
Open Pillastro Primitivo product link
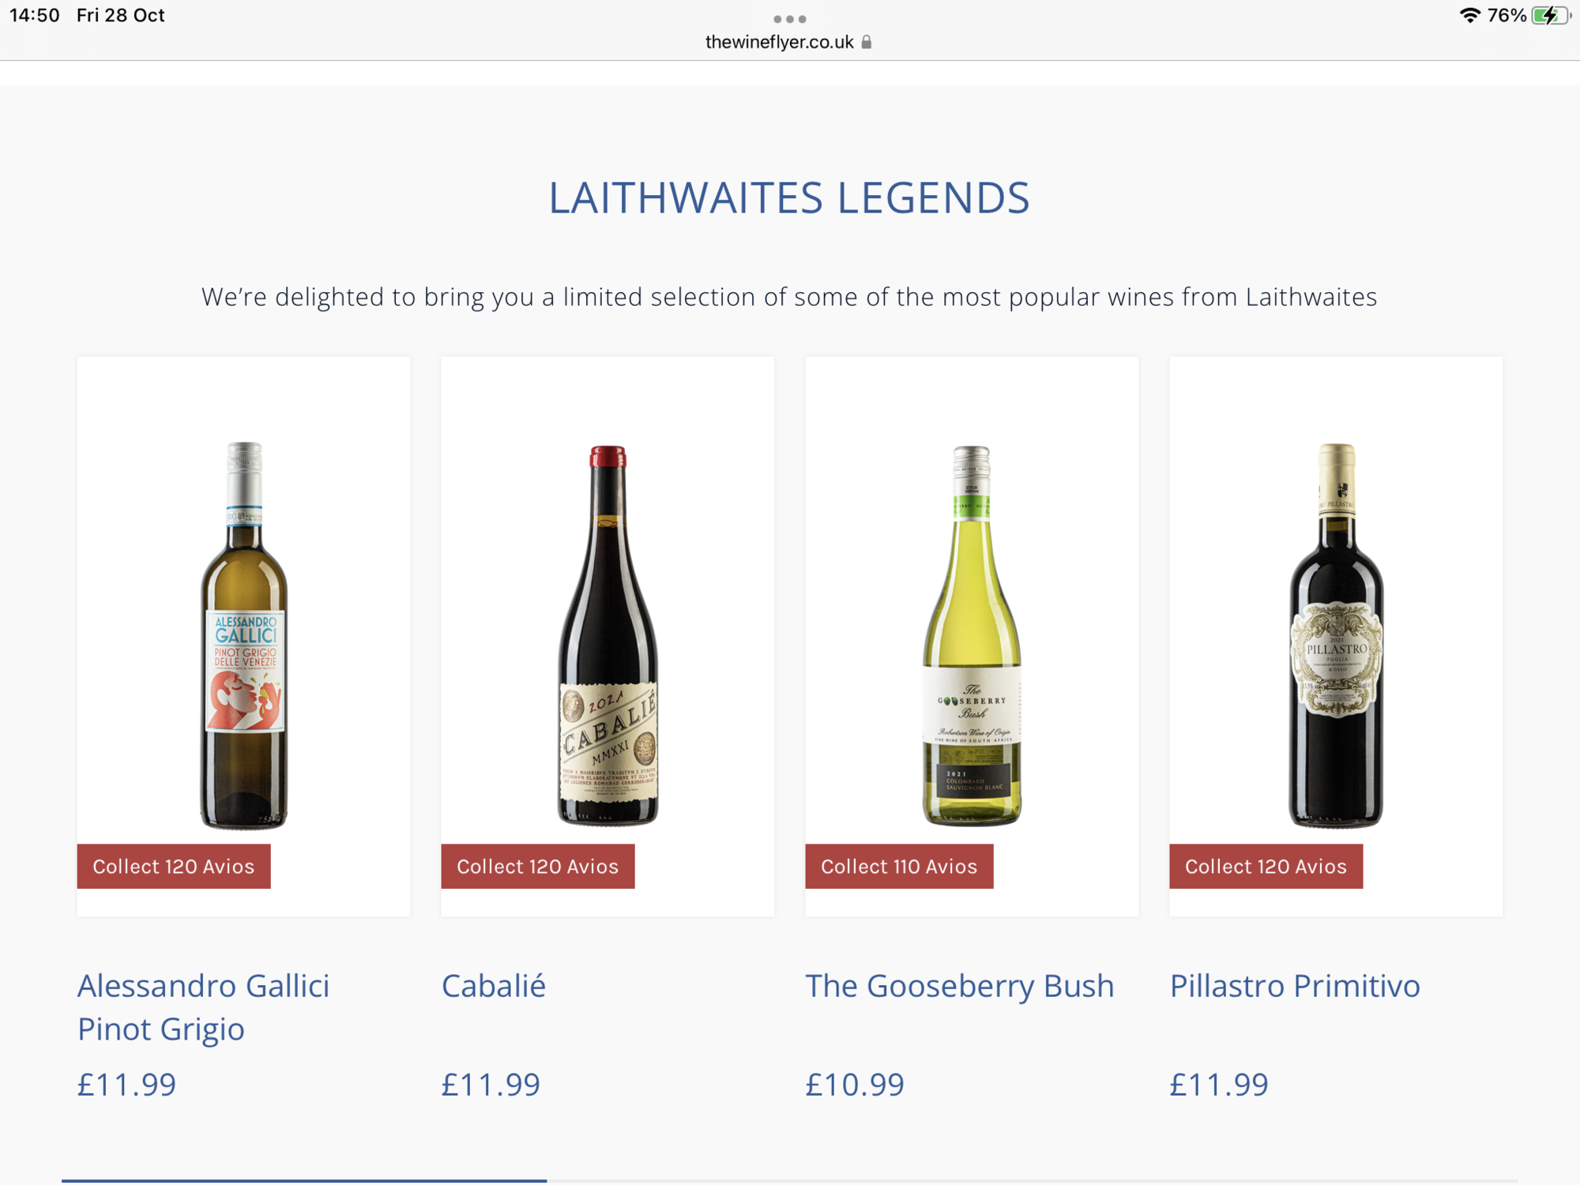click(1295, 985)
